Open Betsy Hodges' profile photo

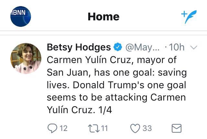26,58
